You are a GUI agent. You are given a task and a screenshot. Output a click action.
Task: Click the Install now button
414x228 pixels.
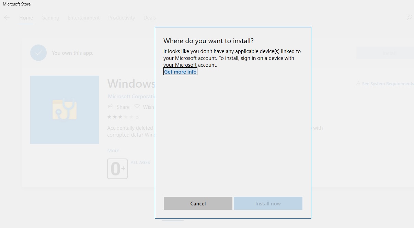pos(268,203)
